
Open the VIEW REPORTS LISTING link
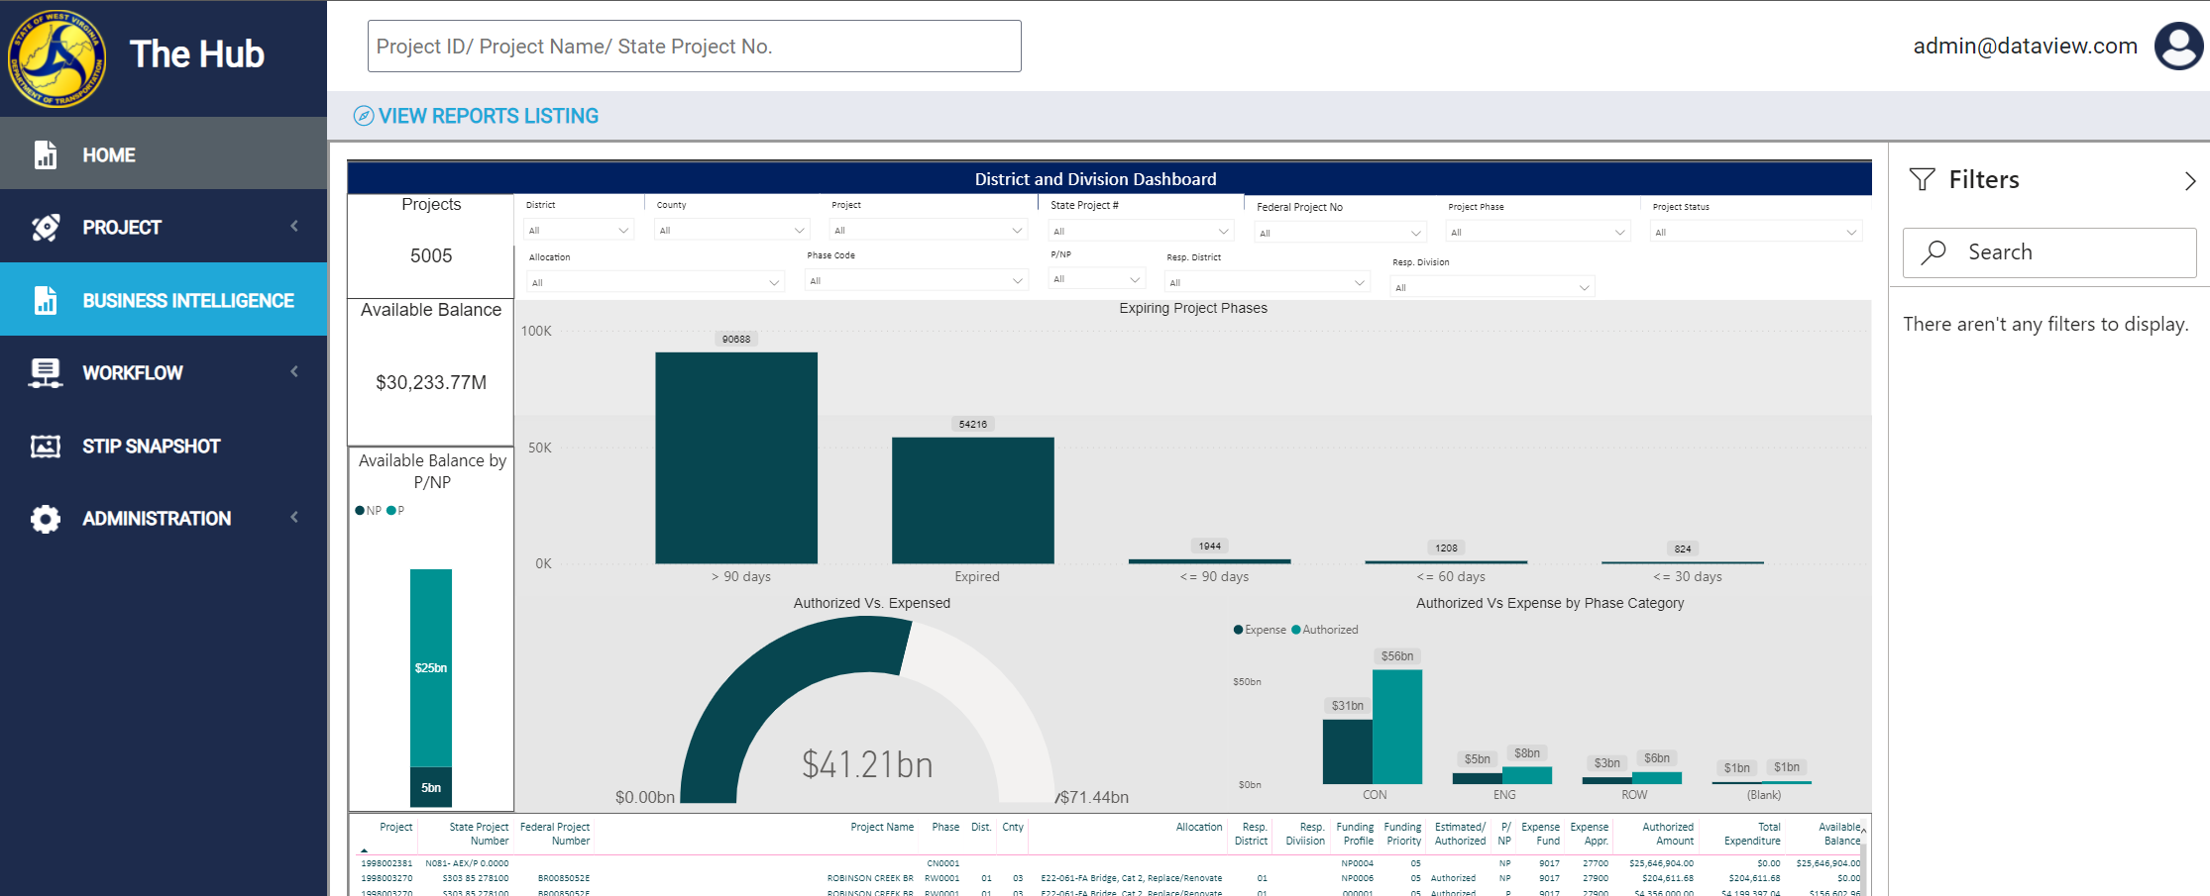coord(489,116)
